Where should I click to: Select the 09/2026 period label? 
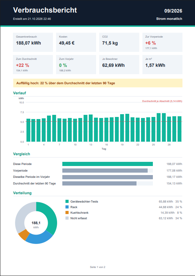173,11
